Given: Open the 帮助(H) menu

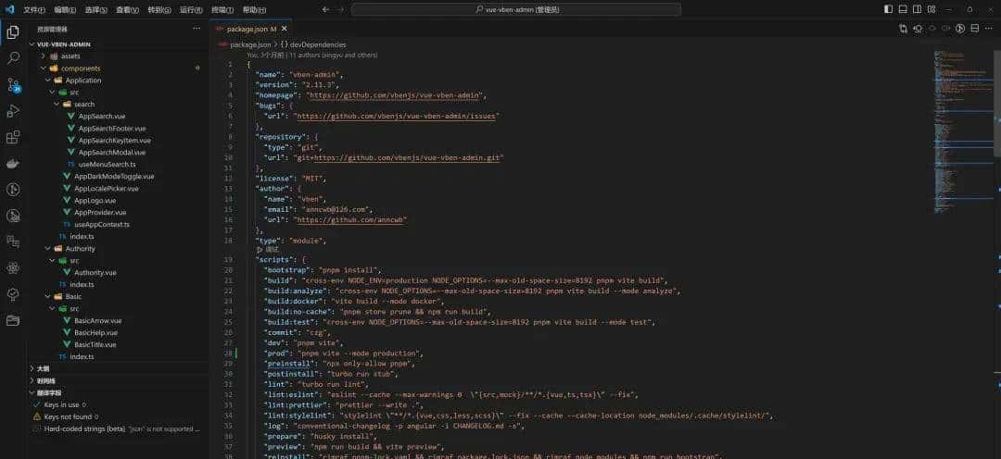Looking at the screenshot, I should coord(254,9).
